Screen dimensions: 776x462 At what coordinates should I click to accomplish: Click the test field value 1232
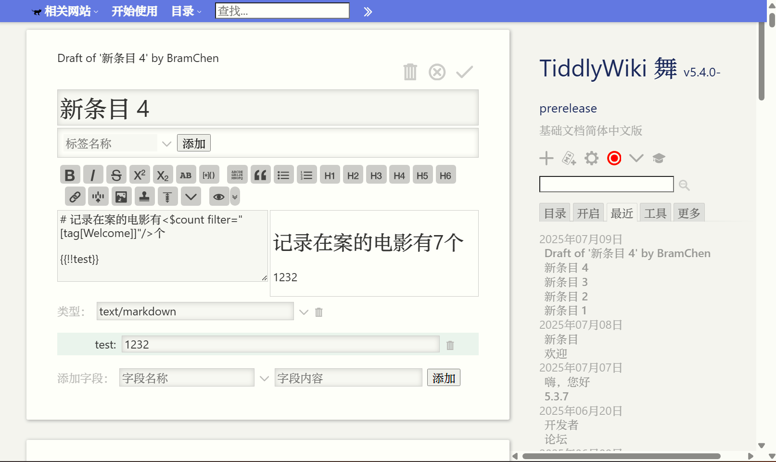(280, 344)
